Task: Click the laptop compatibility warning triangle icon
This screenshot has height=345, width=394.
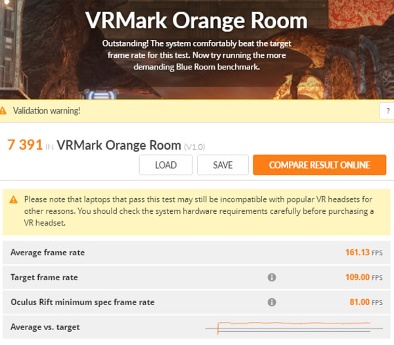Action: [13, 200]
